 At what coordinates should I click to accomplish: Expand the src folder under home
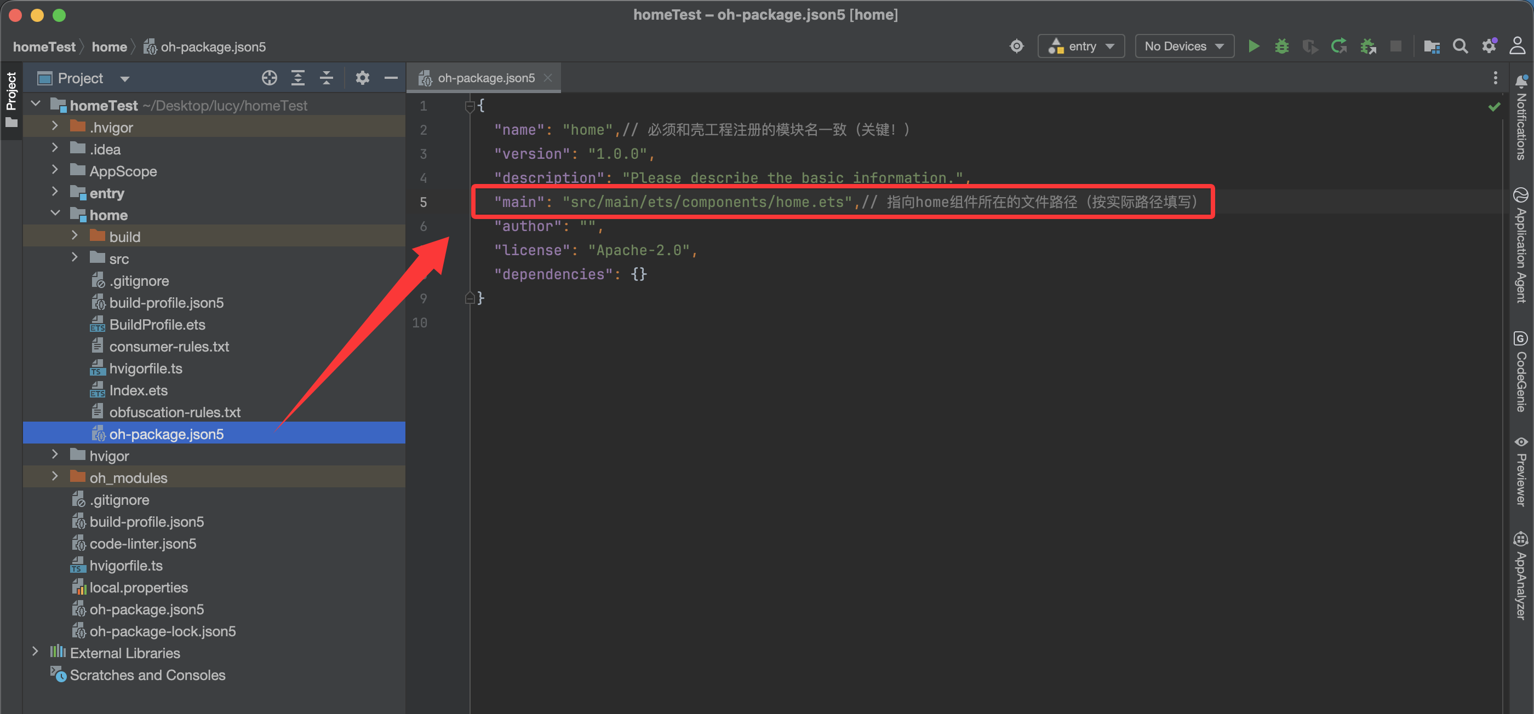[x=75, y=258]
